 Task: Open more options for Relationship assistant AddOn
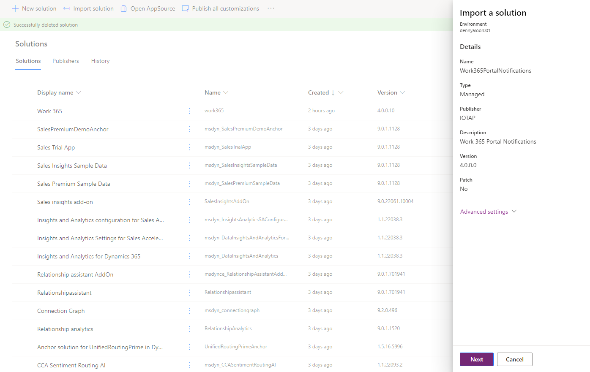click(189, 274)
